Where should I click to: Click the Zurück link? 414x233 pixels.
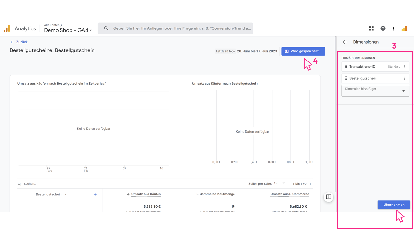(x=19, y=42)
